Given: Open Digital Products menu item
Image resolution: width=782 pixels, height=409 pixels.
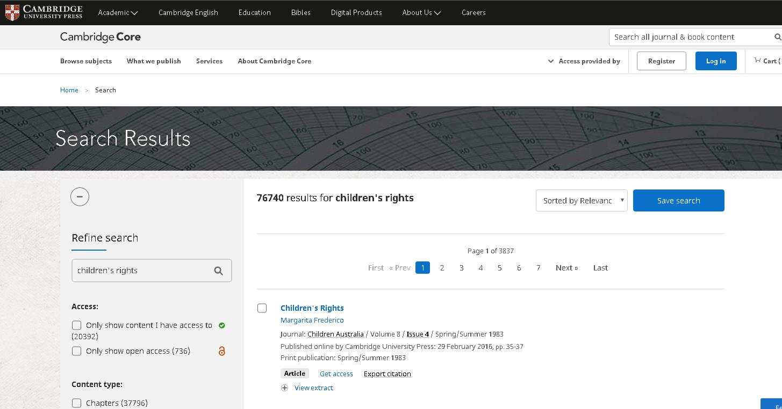Looking at the screenshot, I should tap(356, 12).
